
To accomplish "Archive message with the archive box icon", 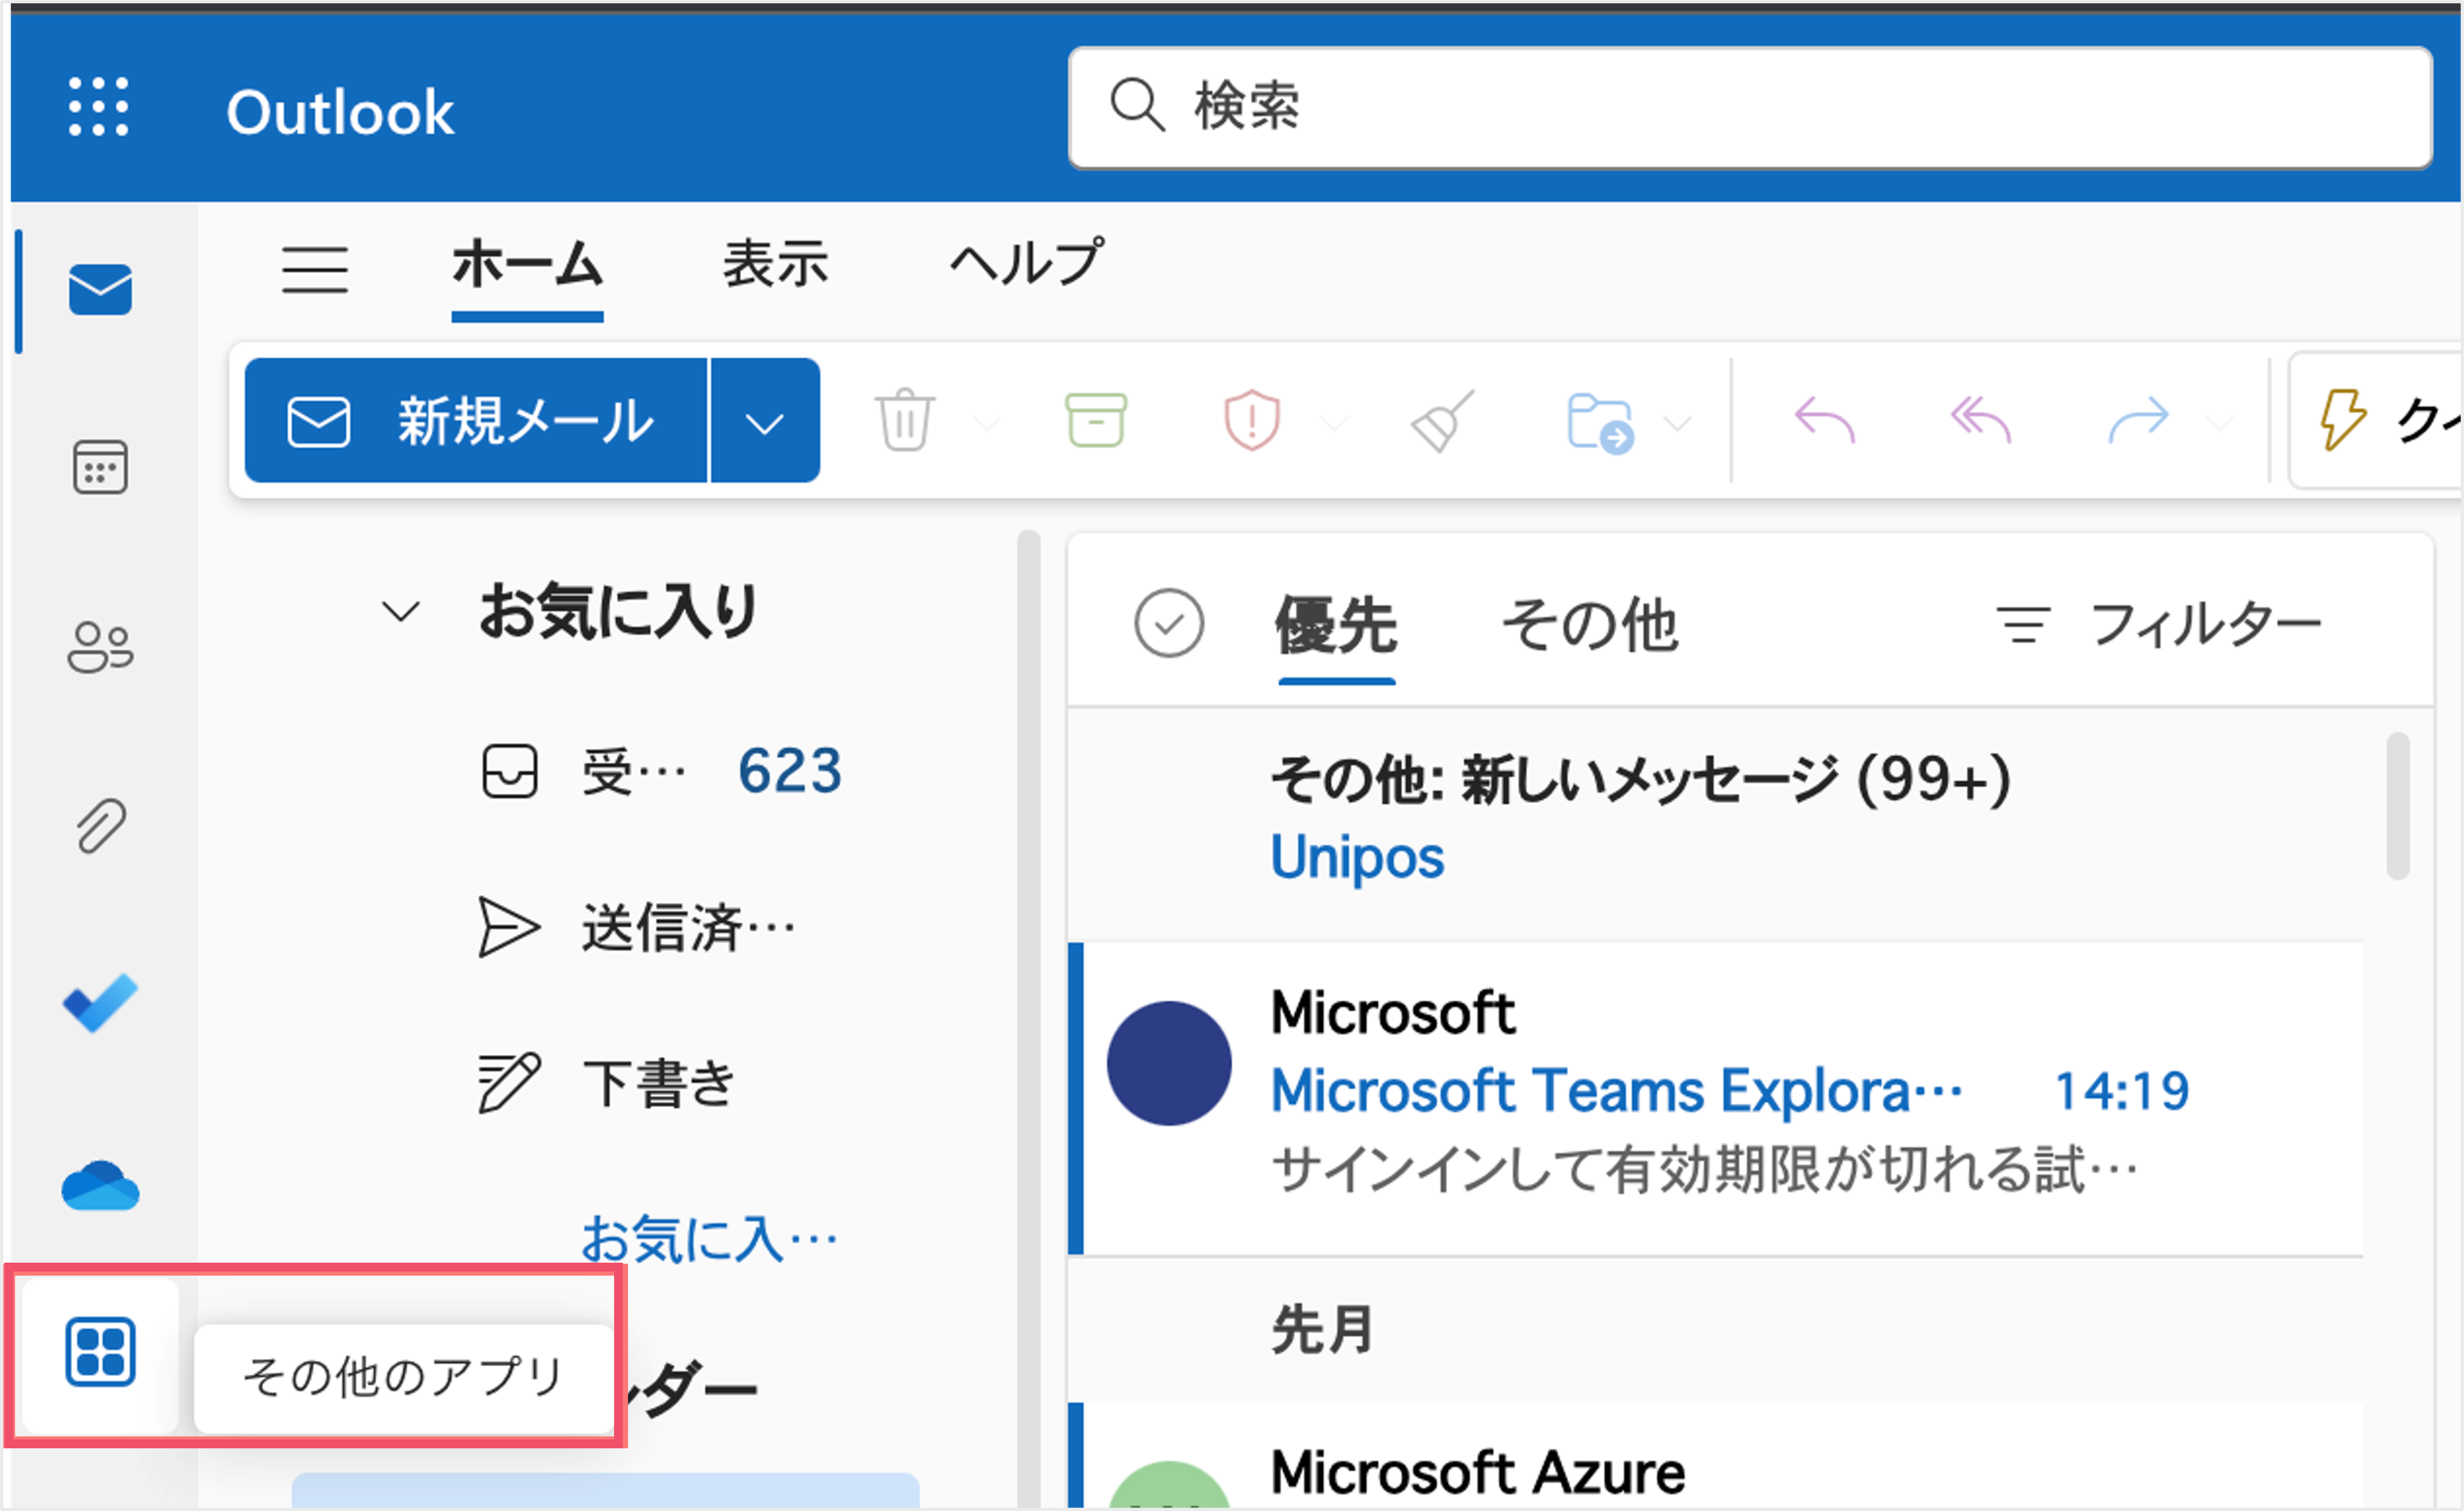I will pos(1096,420).
